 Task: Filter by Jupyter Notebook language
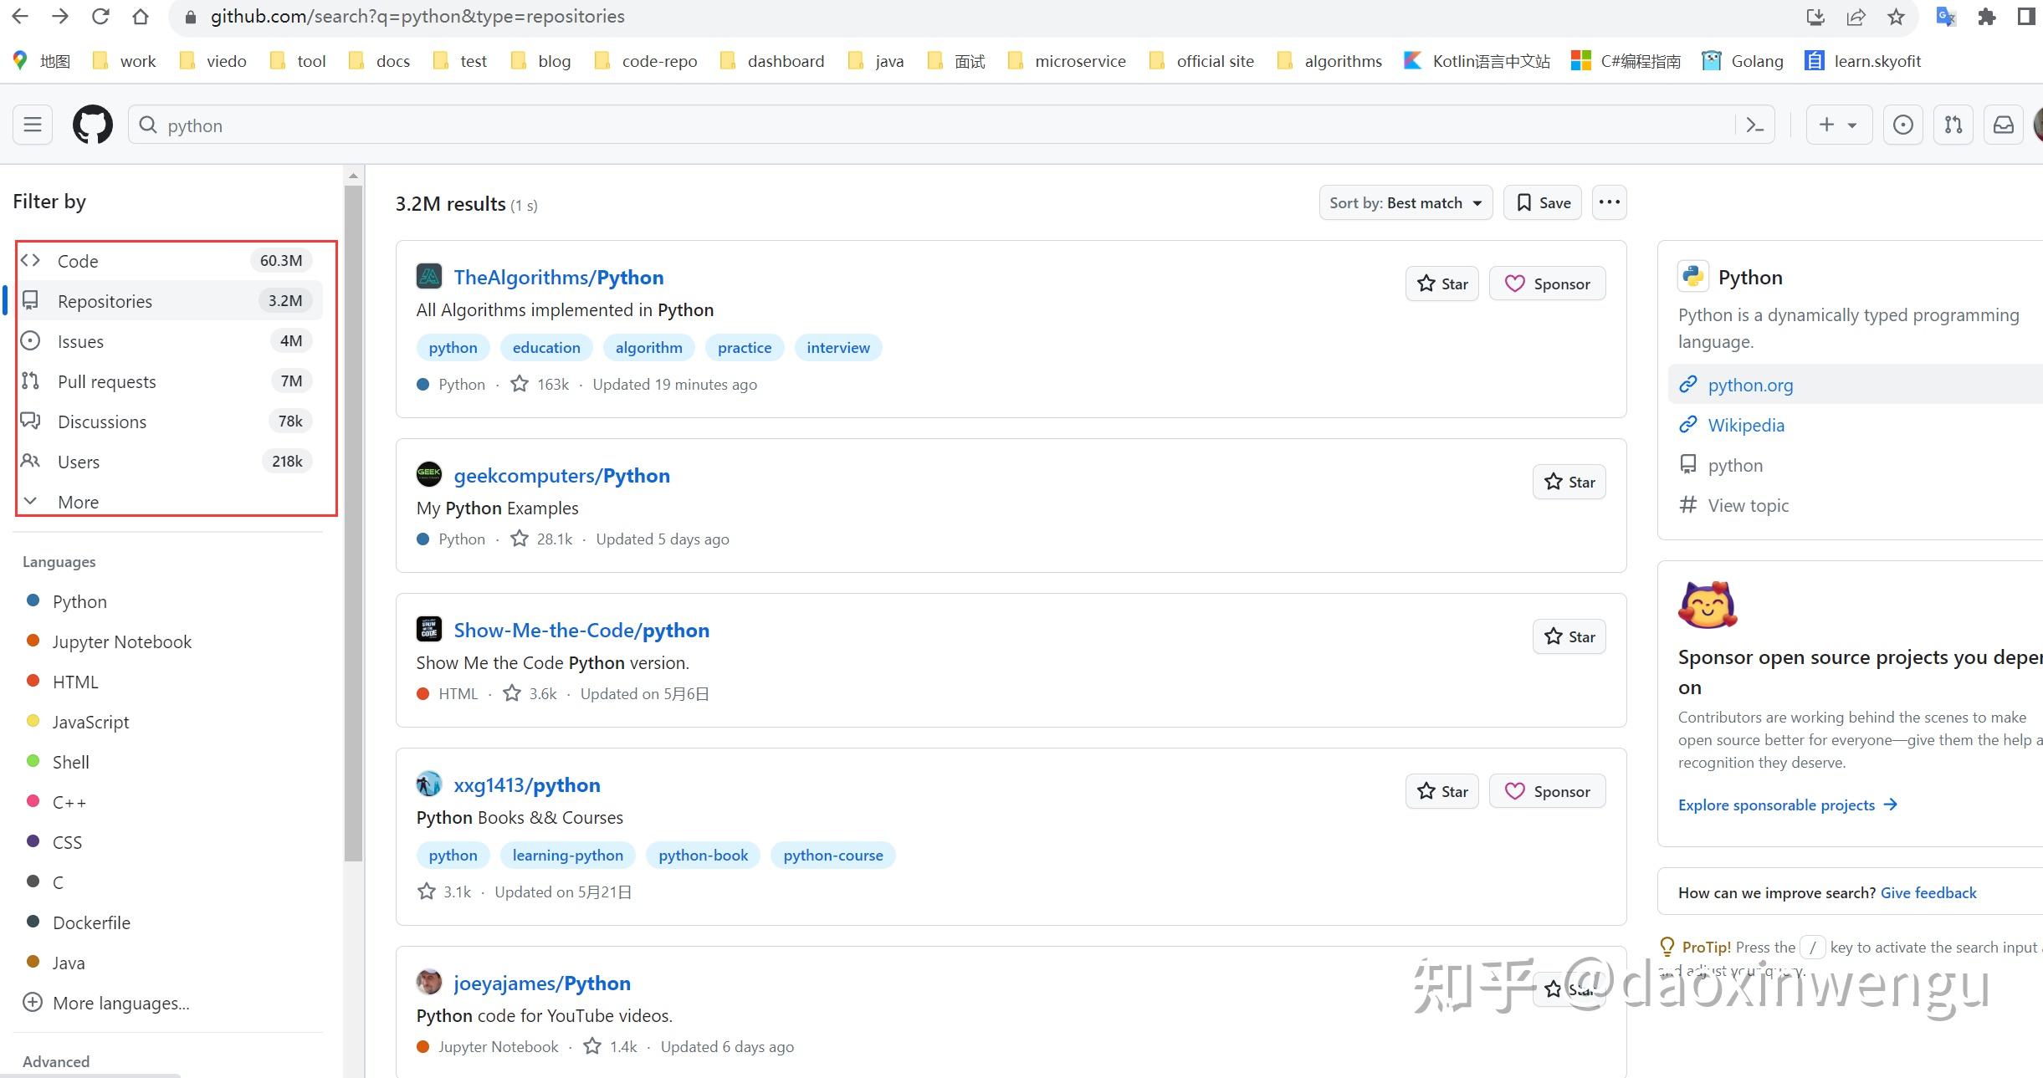pos(122,641)
